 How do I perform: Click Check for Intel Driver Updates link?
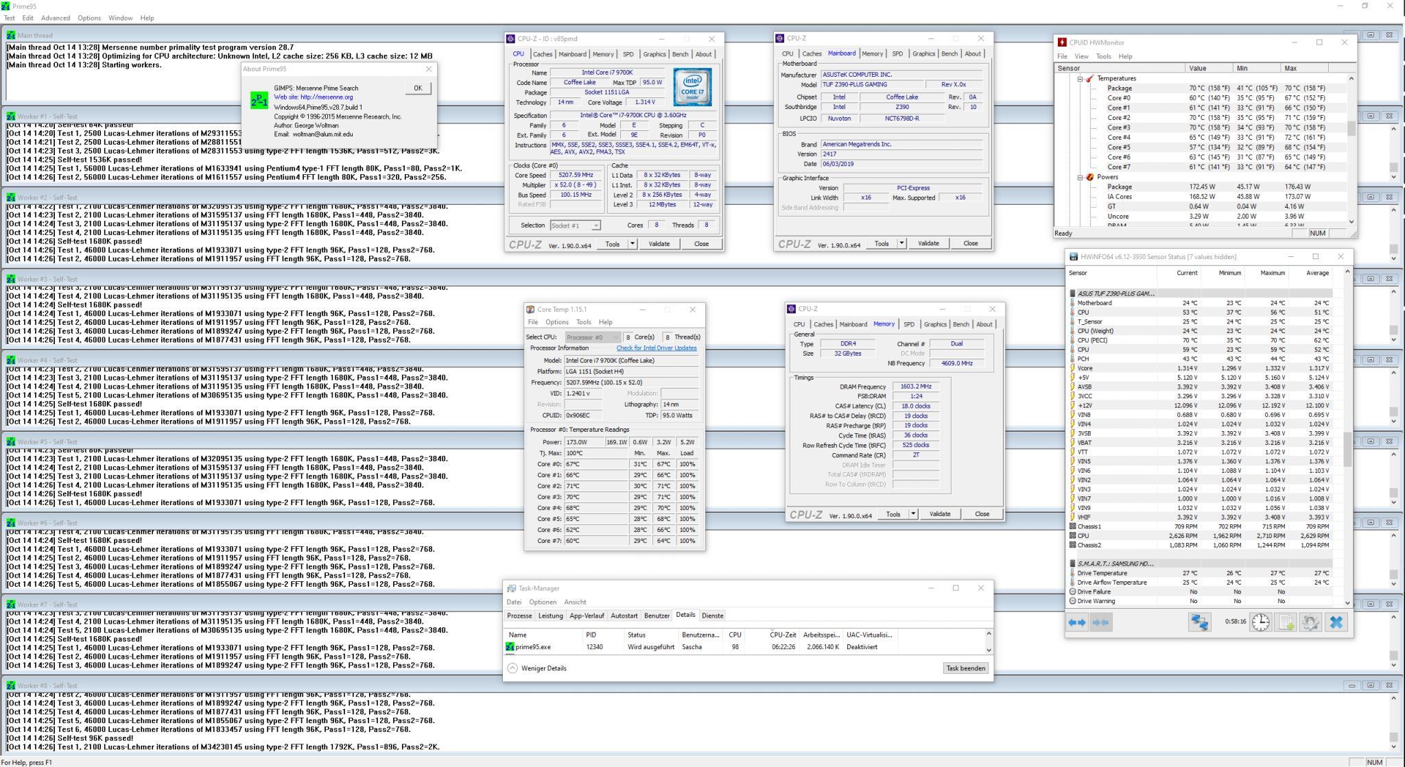coord(656,348)
